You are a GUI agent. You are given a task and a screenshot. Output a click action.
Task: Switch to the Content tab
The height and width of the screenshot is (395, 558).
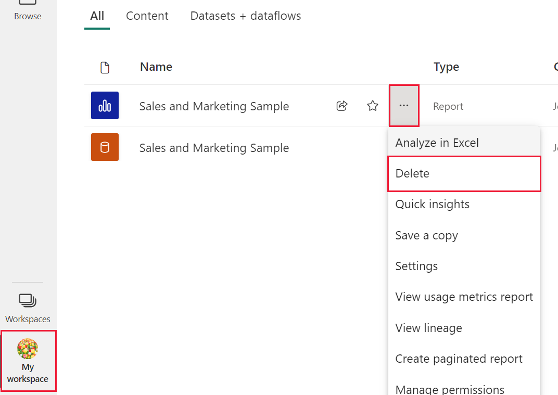click(147, 16)
